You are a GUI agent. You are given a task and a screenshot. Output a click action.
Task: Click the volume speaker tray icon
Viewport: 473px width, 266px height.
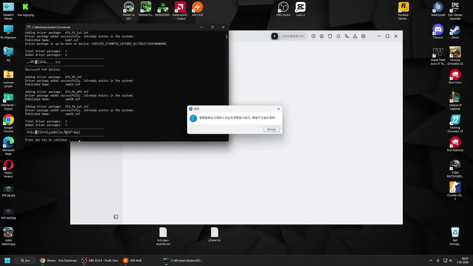click(x=451, y=260)
